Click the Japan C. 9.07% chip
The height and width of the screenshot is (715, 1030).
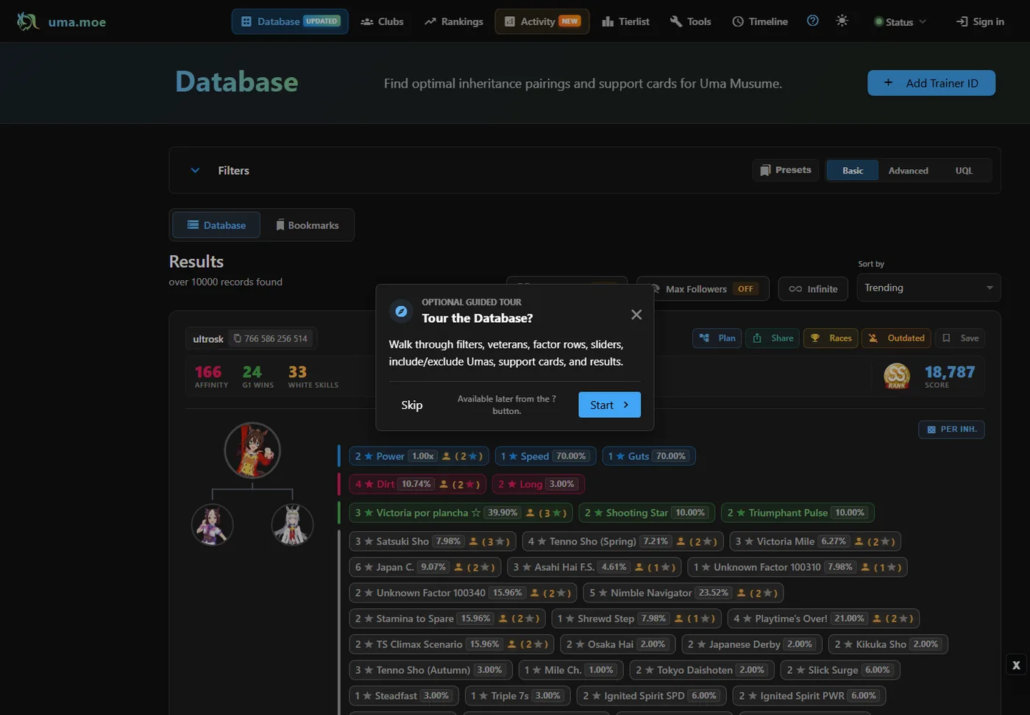425,567
